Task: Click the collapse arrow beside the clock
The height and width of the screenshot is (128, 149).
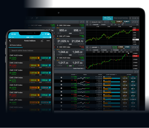Action: (130, 18)
